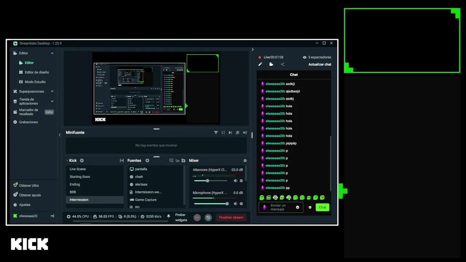This screenshot has width=466, height=262.
Task: Collapse the left sidebar with arrow
Action: click(x=60, y=135)
